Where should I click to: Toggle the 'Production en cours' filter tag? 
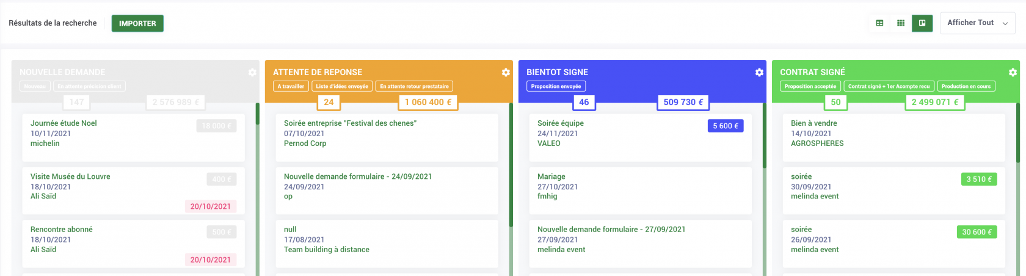pos(966,87)
